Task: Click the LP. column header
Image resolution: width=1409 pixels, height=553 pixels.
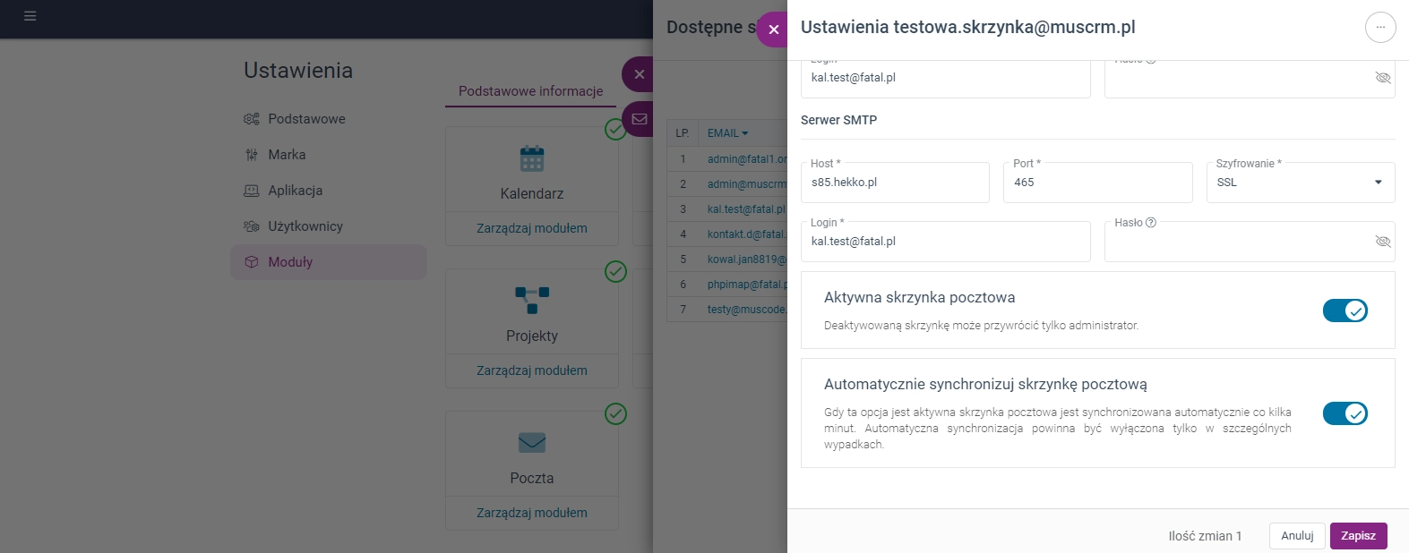Action: (683, 133)
